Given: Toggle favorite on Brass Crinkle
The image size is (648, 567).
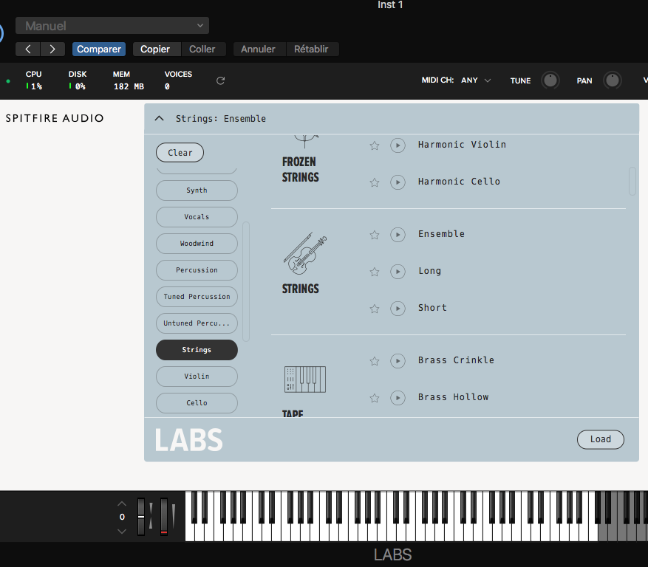Looking at the screenshot, I should point(374,360).
